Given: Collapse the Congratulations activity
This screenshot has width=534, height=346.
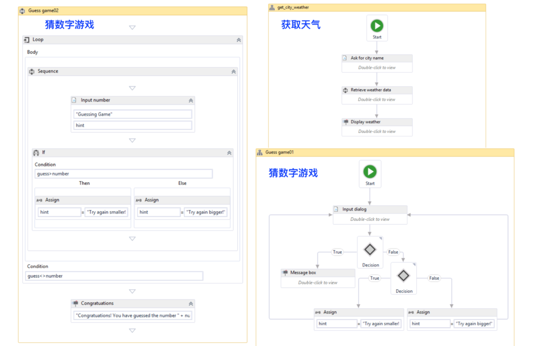Looking at the screenshot, I should tap(191, 303).
